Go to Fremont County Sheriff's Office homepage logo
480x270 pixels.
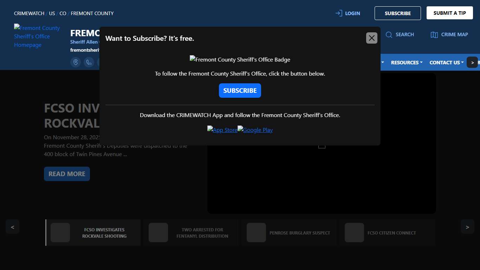[x=37, y=36]
